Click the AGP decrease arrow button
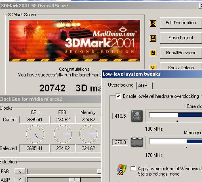 click(20, 180)
